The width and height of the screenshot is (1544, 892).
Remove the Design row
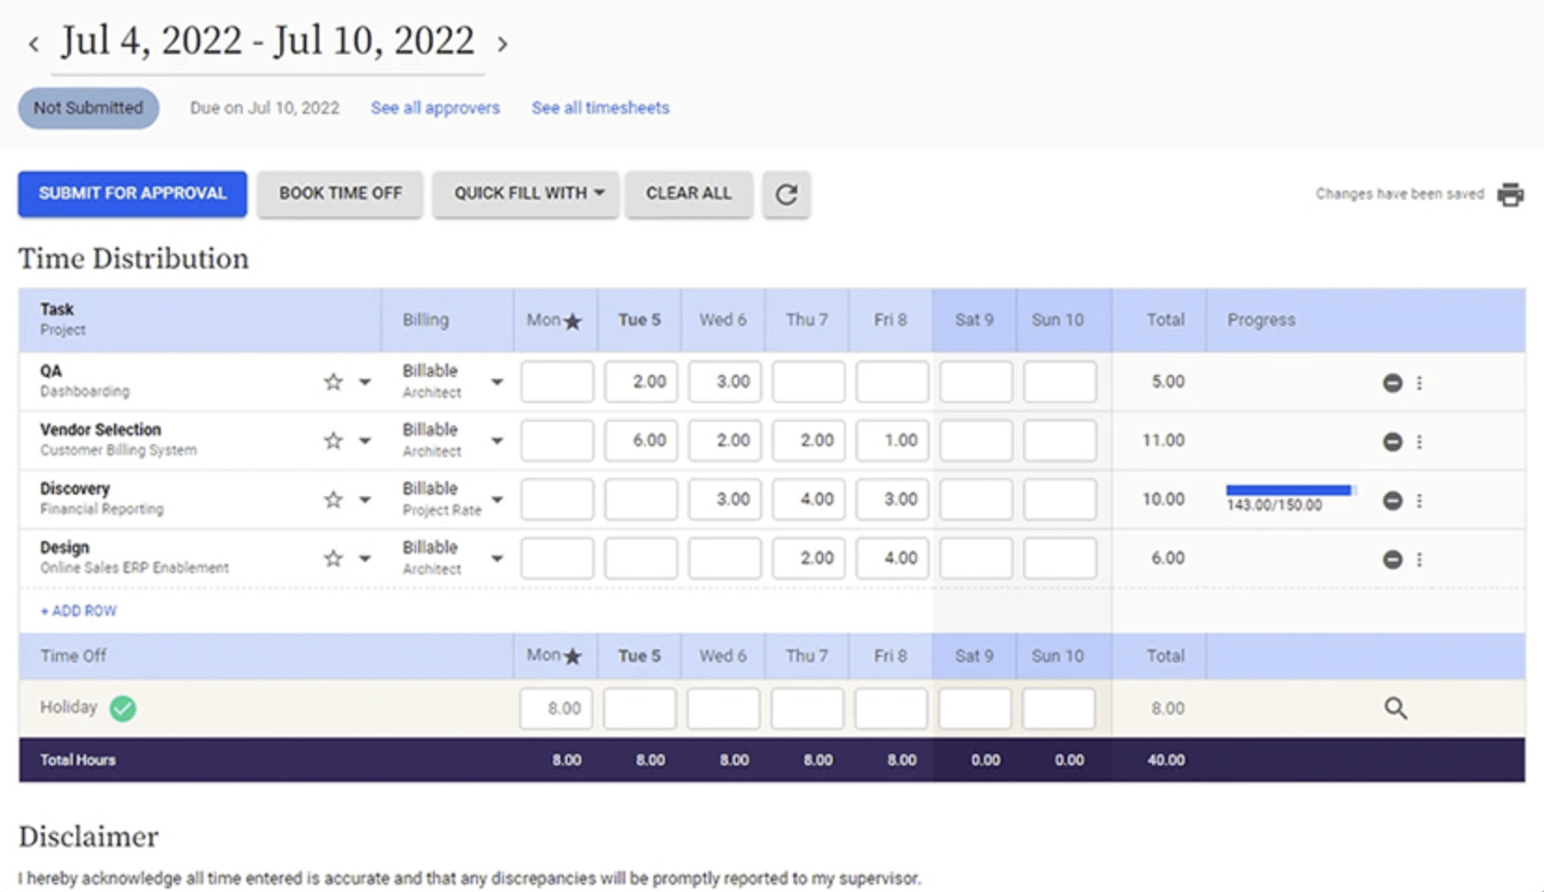pos(1392,558)
